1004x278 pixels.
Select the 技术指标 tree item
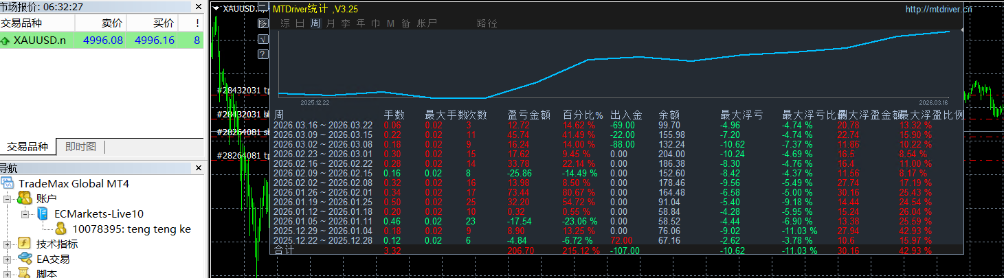[x=57, y=244]
